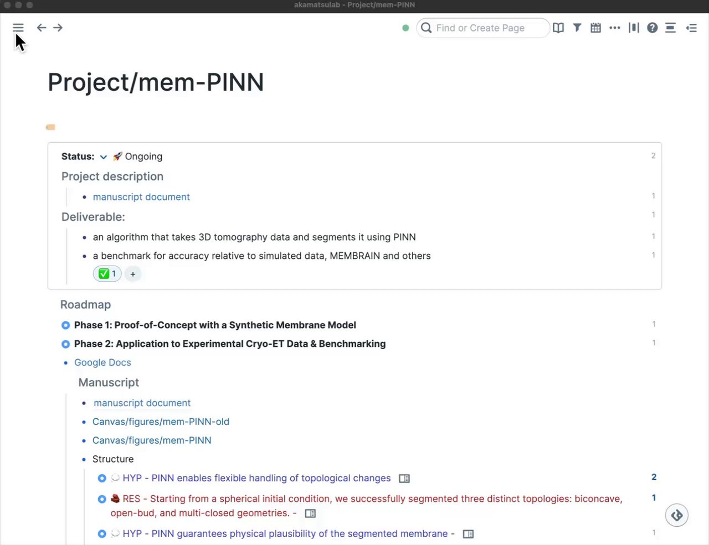709x545 pixels.
Task: Toggle the green checkmark reaction
Action: point(107,274)
